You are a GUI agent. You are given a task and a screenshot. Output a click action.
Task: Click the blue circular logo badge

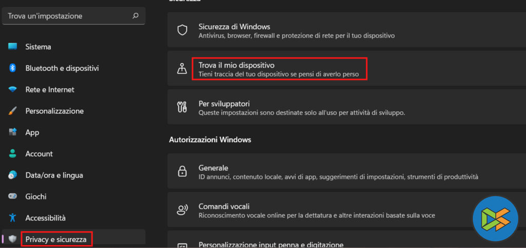pos(495,217)
